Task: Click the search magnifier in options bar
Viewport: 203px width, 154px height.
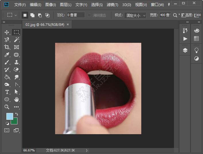Action: (x=175, y=15)
